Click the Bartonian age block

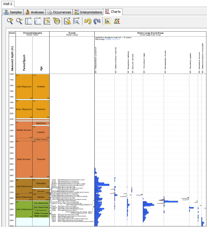pyautogui.click(x=41, y=123)
